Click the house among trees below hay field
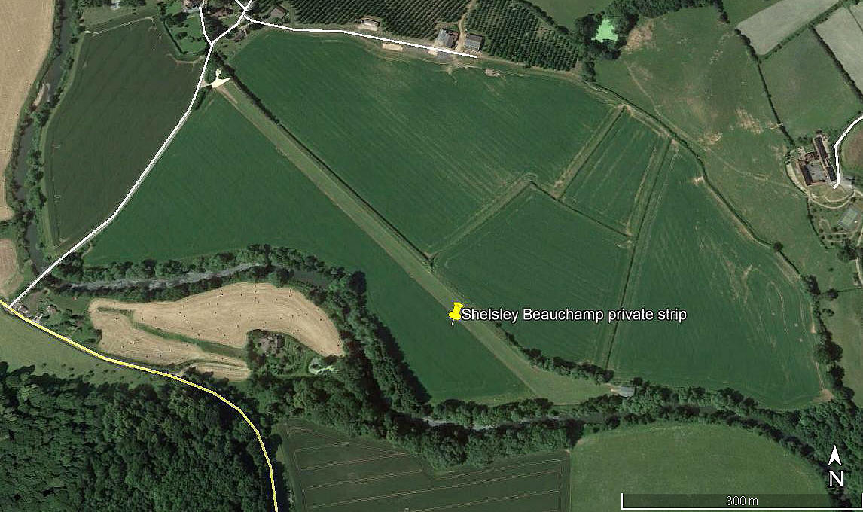 pos(268,344)
